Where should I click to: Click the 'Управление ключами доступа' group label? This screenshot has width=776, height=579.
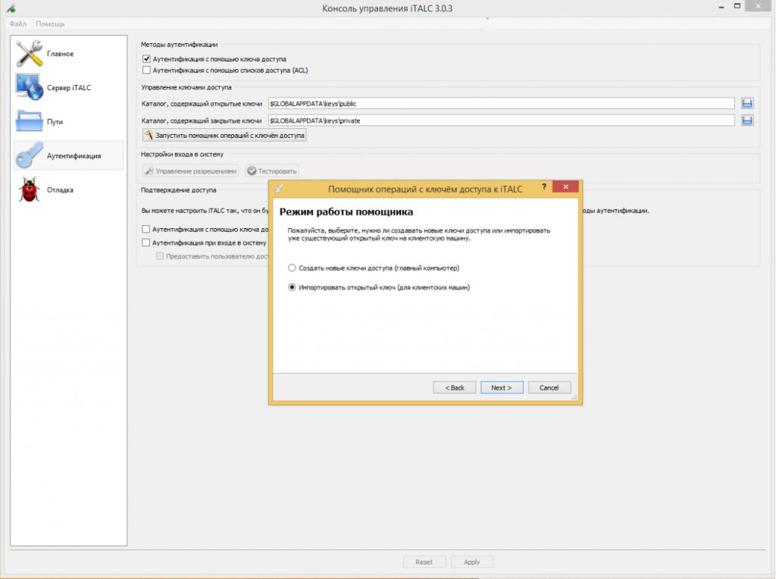[x=186, y=87]
